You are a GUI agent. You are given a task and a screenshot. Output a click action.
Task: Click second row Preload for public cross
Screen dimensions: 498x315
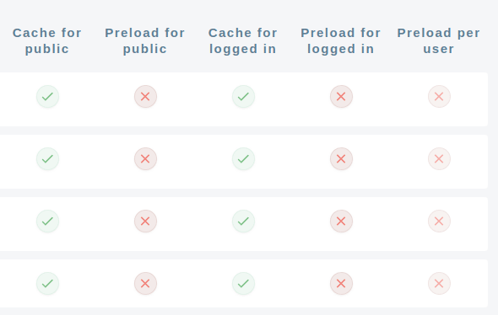coord(145,159)
